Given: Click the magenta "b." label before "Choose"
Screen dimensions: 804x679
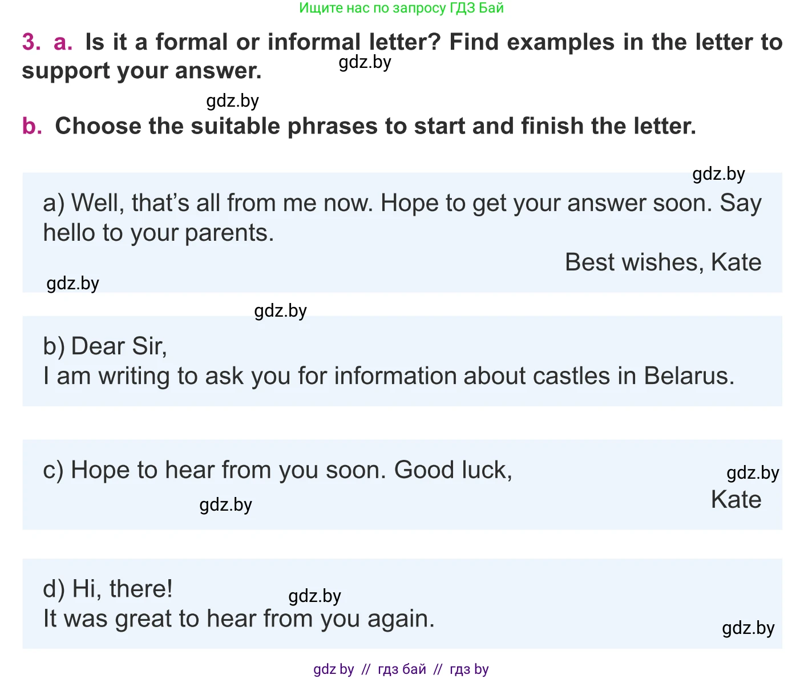Looking at the screenshot, I should point(32,126).
